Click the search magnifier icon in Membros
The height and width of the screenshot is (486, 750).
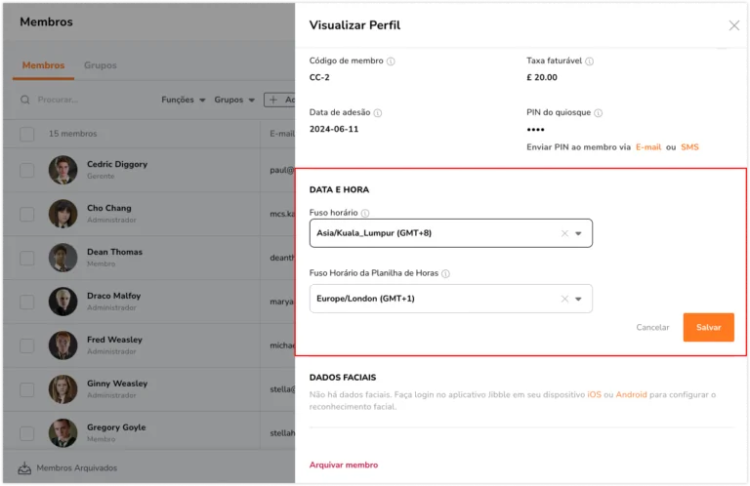24,100
